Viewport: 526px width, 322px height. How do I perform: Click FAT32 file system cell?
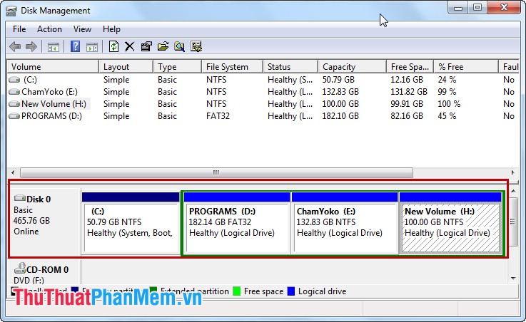218,116
